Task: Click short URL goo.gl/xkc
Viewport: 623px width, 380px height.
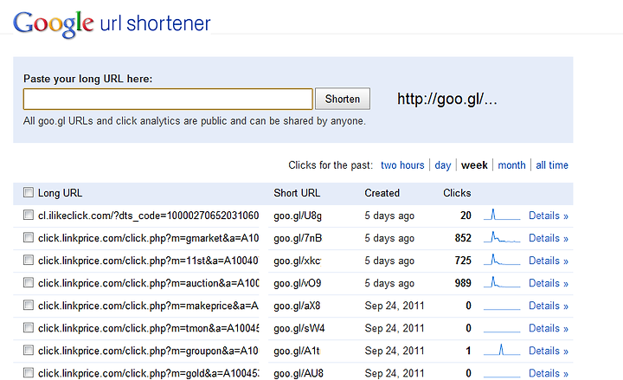Action: [x=297, y=261]
